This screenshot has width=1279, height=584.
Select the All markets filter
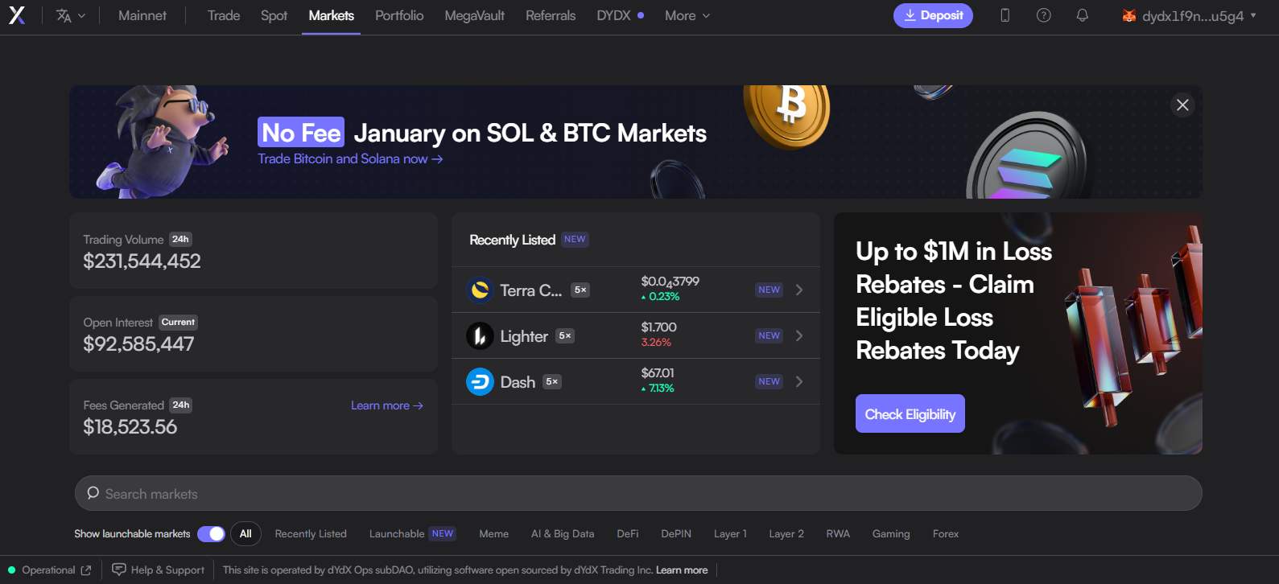click(245, 533)
